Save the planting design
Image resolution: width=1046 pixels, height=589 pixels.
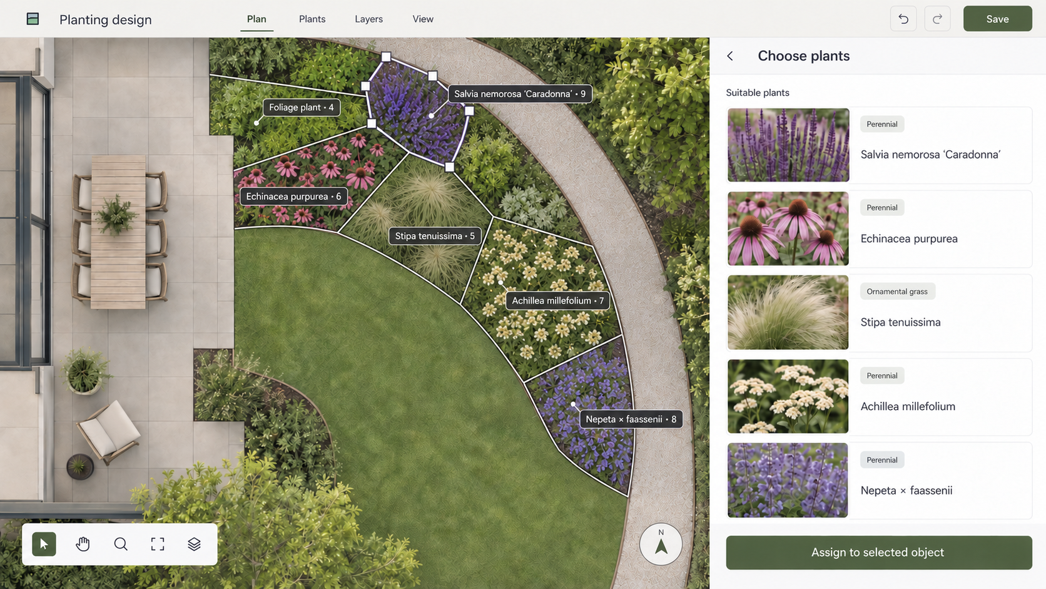(x=997, y=19)
